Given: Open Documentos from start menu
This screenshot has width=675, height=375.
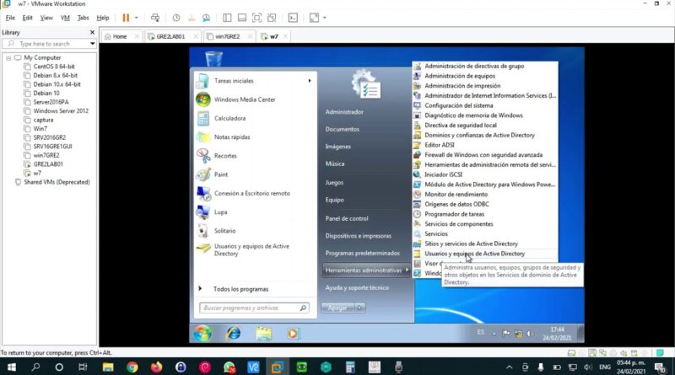Looking at the screenshot, I should [343, 129].
